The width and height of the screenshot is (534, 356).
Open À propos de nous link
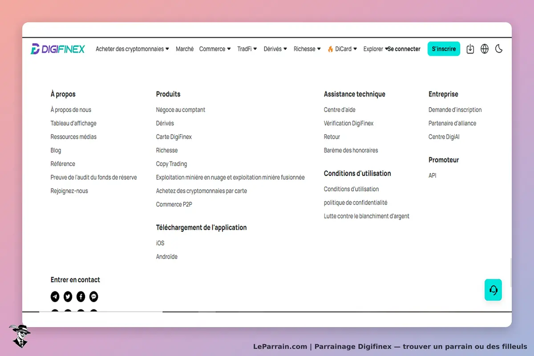point(71,110)
